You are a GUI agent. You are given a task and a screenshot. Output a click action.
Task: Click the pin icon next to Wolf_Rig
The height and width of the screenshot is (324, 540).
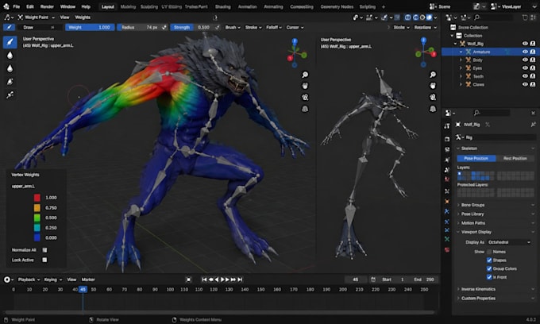pos(533,125)
